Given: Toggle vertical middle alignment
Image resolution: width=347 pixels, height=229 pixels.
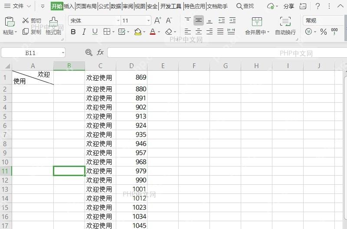Looking at the screenshot, I should (x=199, y=20).
